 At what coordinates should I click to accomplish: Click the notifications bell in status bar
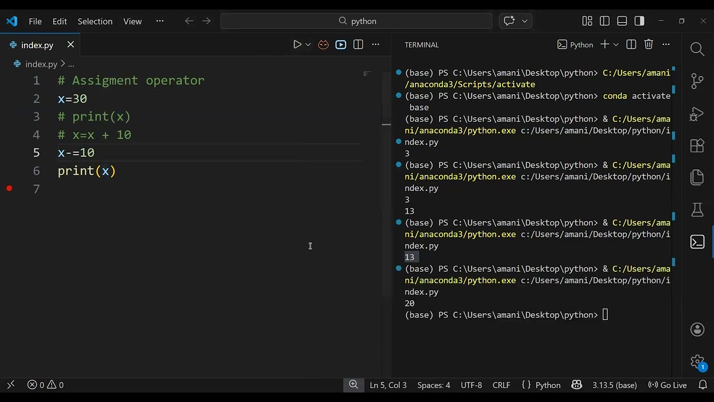[x=703, y=385]
